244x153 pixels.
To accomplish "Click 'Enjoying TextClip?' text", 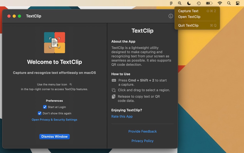I will [127, 110].
